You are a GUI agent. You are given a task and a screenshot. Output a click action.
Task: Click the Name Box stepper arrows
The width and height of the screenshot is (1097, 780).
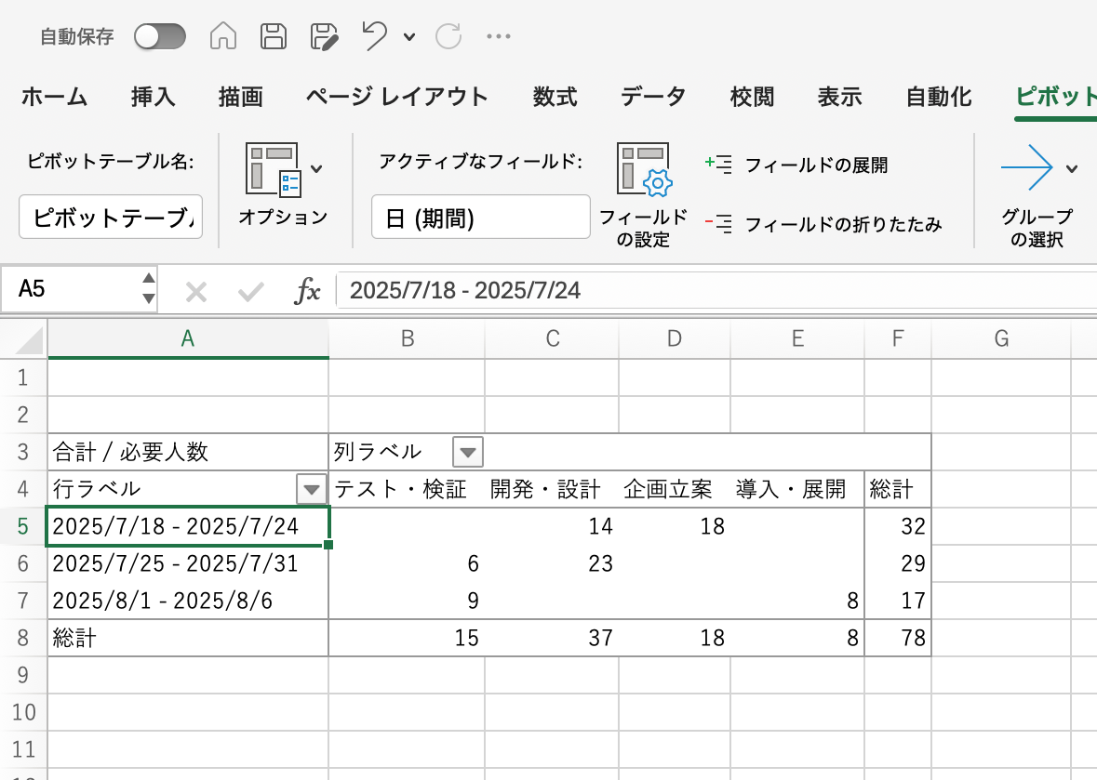click(x=148, y=289)
